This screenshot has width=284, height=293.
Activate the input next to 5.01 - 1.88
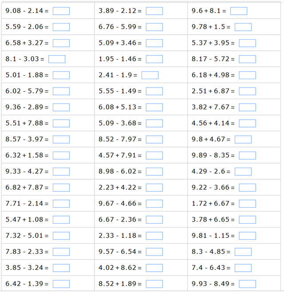point(61,75)
